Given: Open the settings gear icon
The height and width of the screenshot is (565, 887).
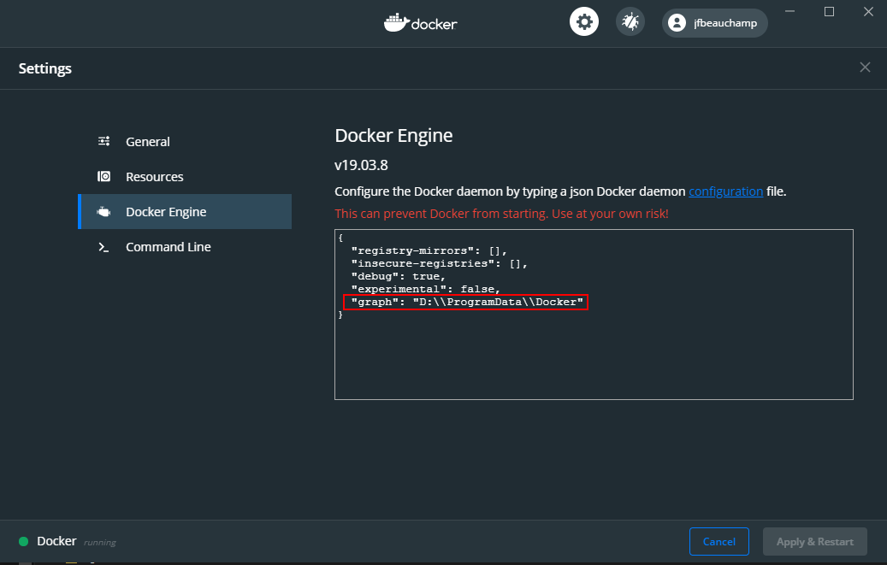Looking at the screenshot, I should (x=584, y=22).
